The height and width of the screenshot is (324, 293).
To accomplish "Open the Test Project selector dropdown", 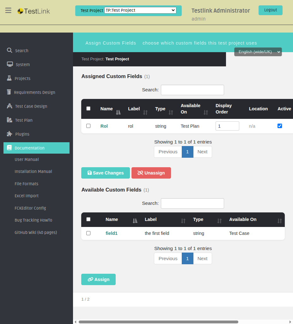I will (140, 10).
